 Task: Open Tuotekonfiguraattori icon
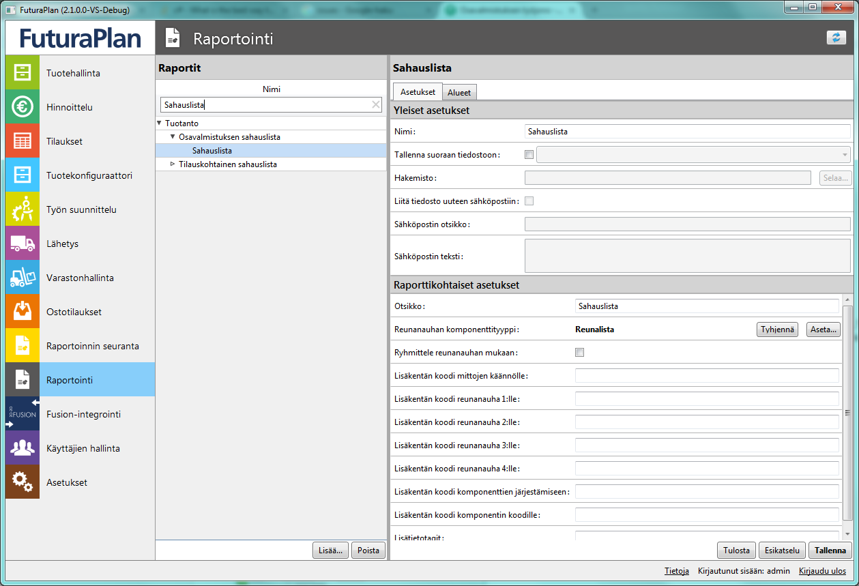tap(23, 175)
